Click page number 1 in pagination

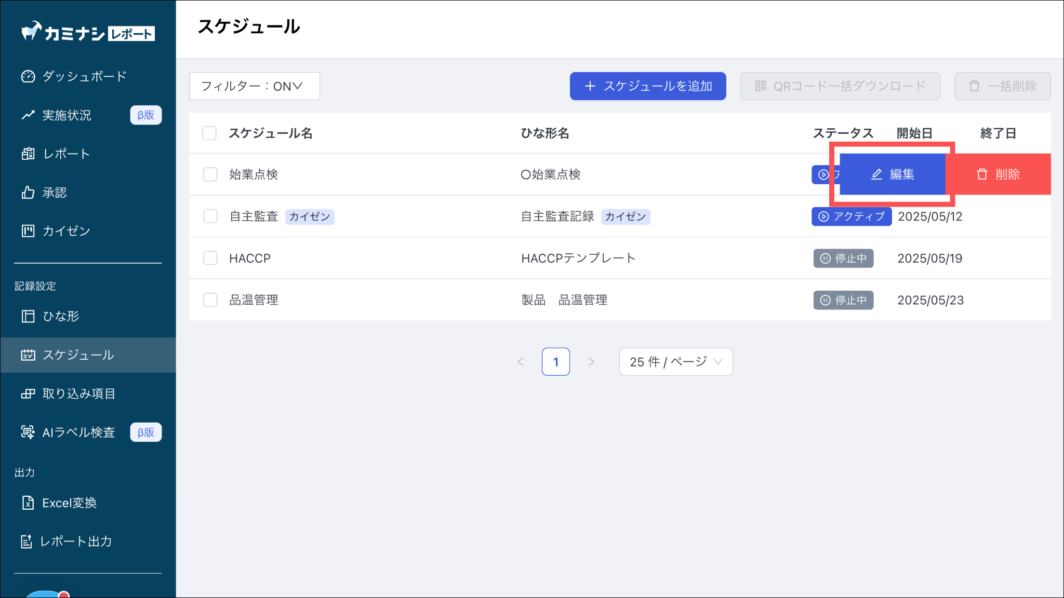coord(555,362)
